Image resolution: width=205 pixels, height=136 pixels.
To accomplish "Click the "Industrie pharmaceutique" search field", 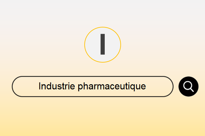I will point(93,87).
